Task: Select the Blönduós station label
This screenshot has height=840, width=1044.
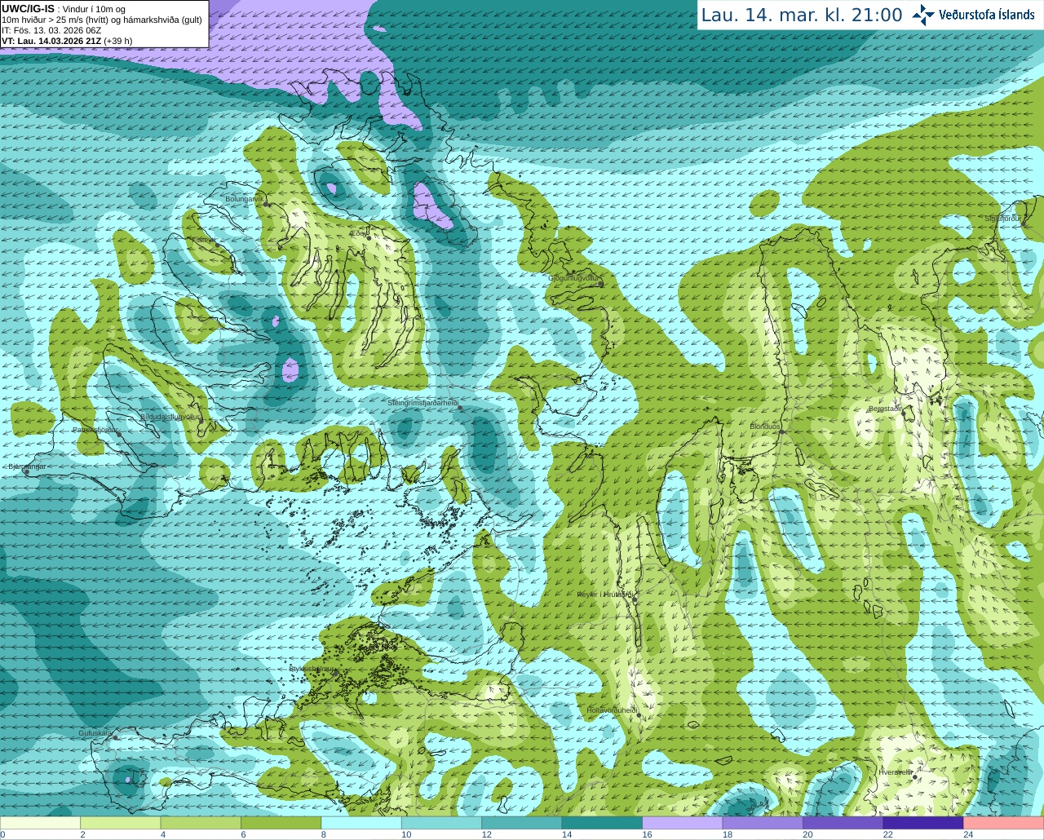Action: click(765, 427)
